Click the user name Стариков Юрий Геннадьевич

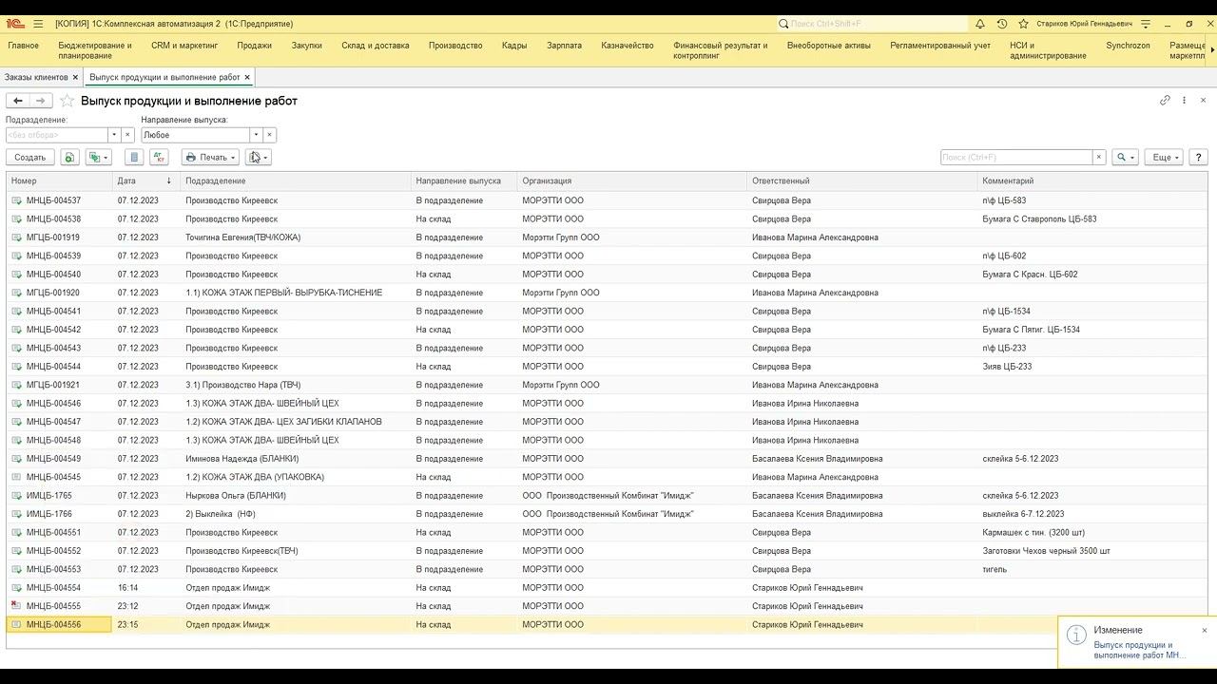click(x=1084, y=24)
